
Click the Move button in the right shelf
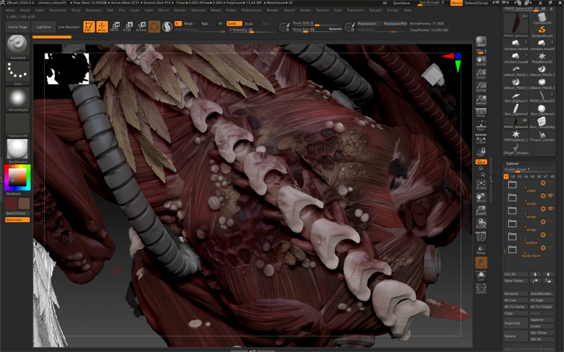[x=481, y=197]
